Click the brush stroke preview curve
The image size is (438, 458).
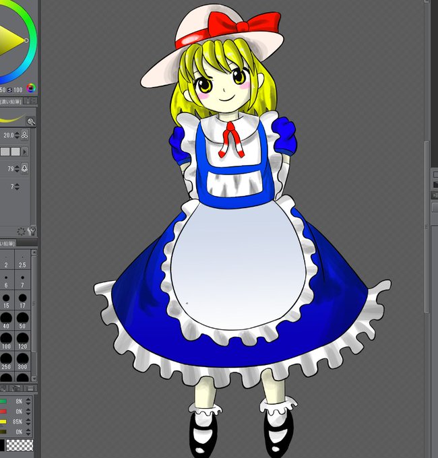coord(13,119)
